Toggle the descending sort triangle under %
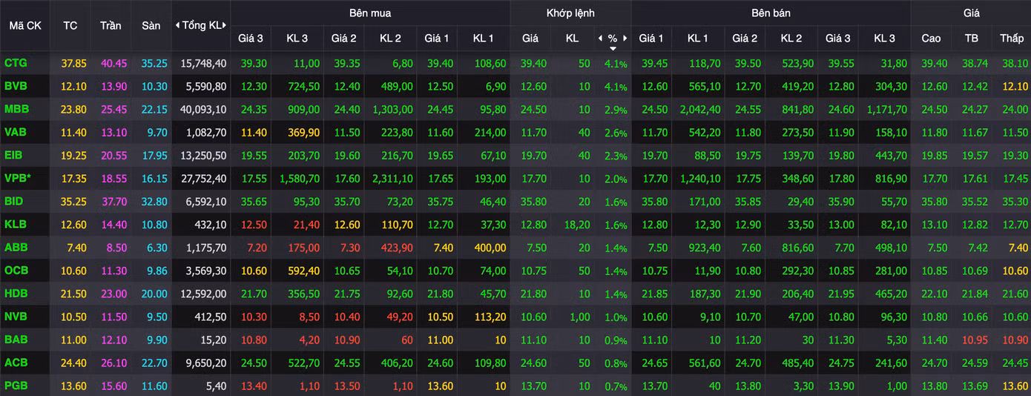 pos(613,48)
